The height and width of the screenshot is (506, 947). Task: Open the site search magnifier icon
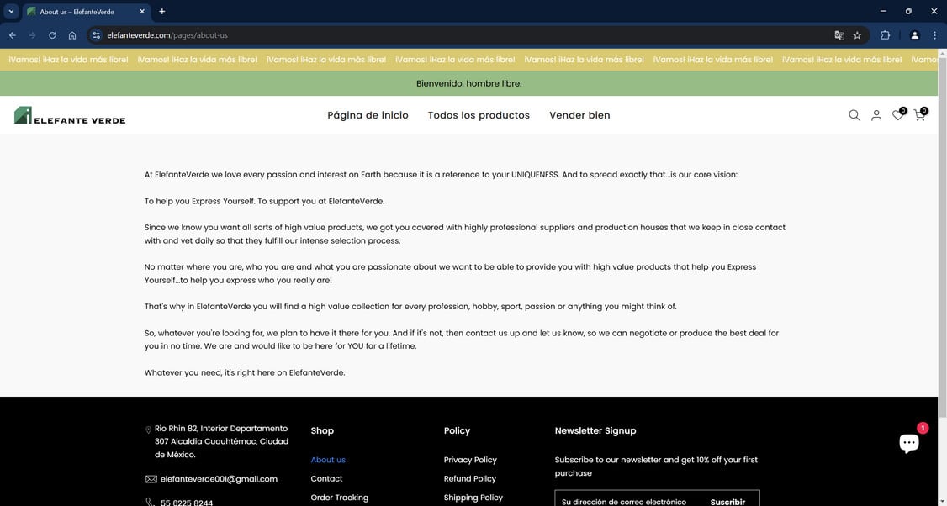pyautogui.click(x=854, y=115)
